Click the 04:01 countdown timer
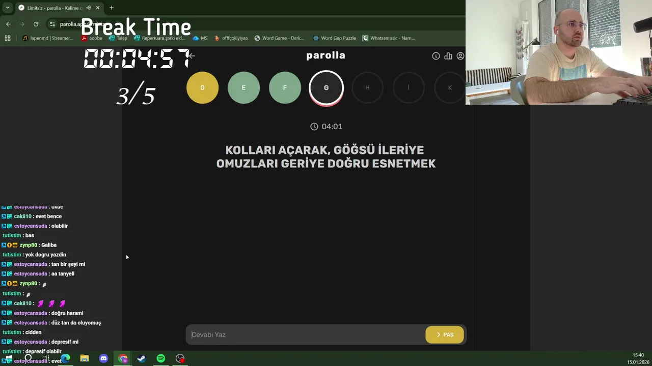Screen dimensions: 652x366 (326, 127)
